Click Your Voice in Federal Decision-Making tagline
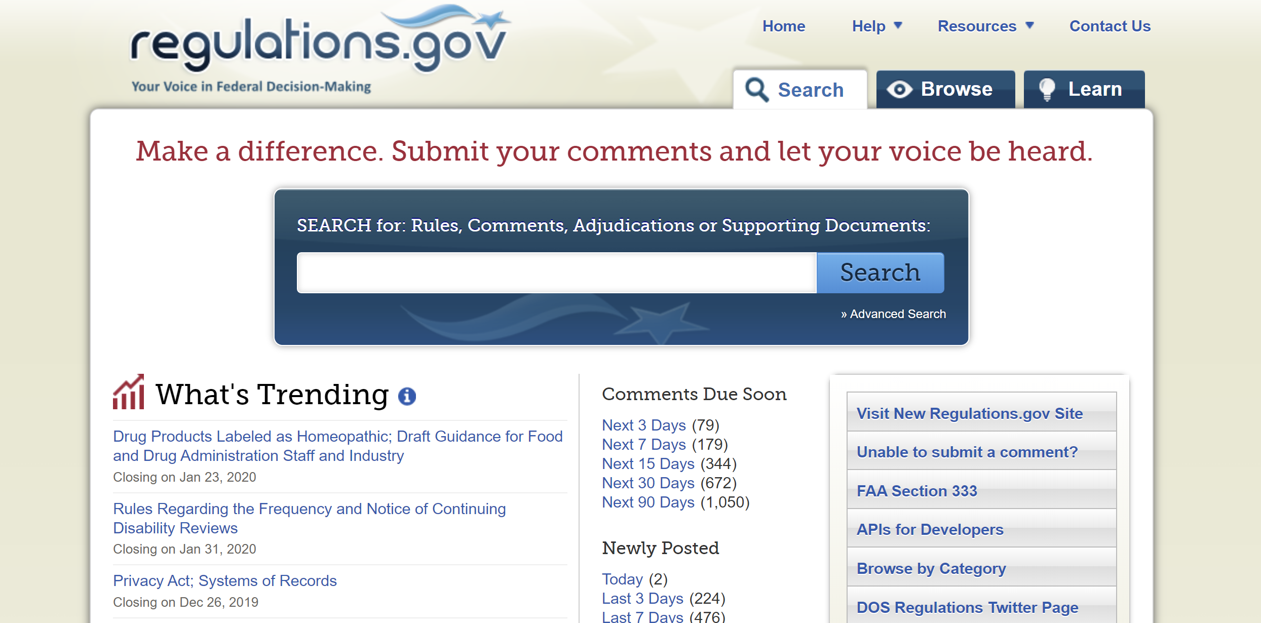Screen dimensions: 1261x623 coord(251,87)
